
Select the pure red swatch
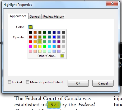[30, 42]
